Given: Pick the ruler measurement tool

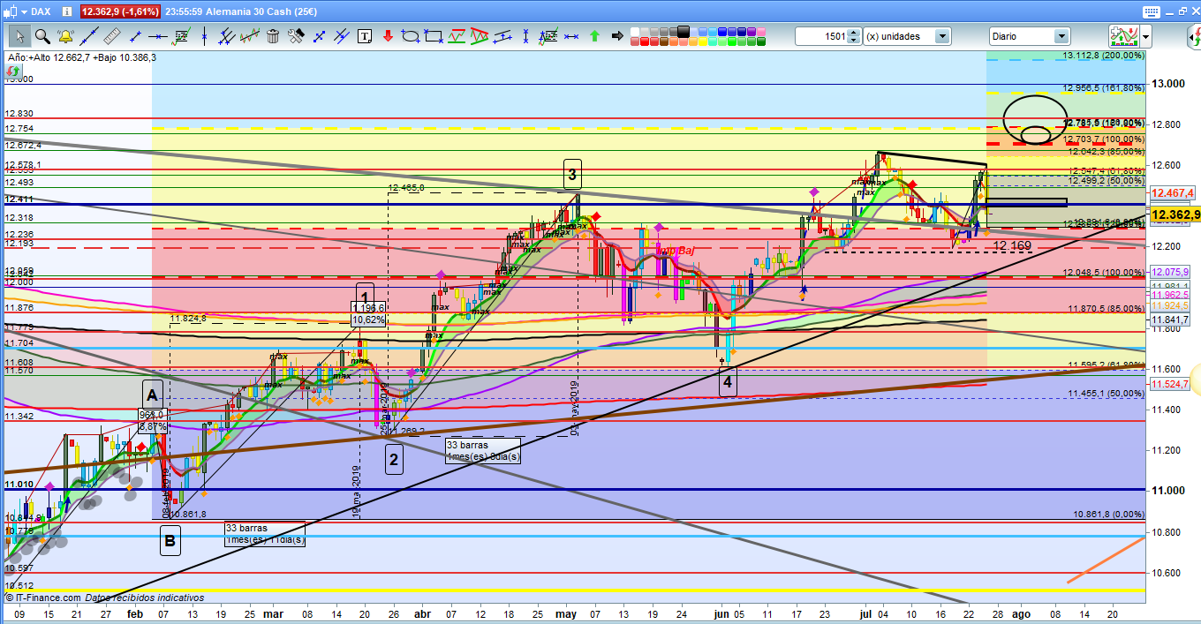Looking at the screenshot, I should click(x=111, y=36).
